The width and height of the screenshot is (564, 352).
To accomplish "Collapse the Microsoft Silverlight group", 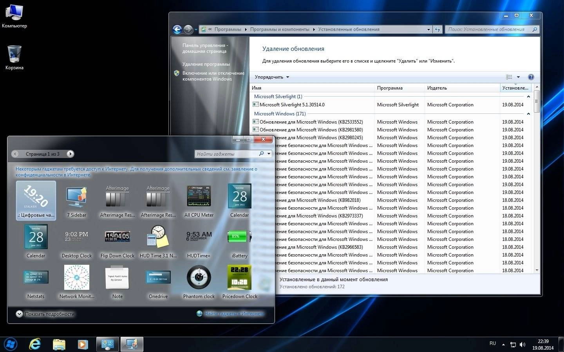I will [528, 97].
